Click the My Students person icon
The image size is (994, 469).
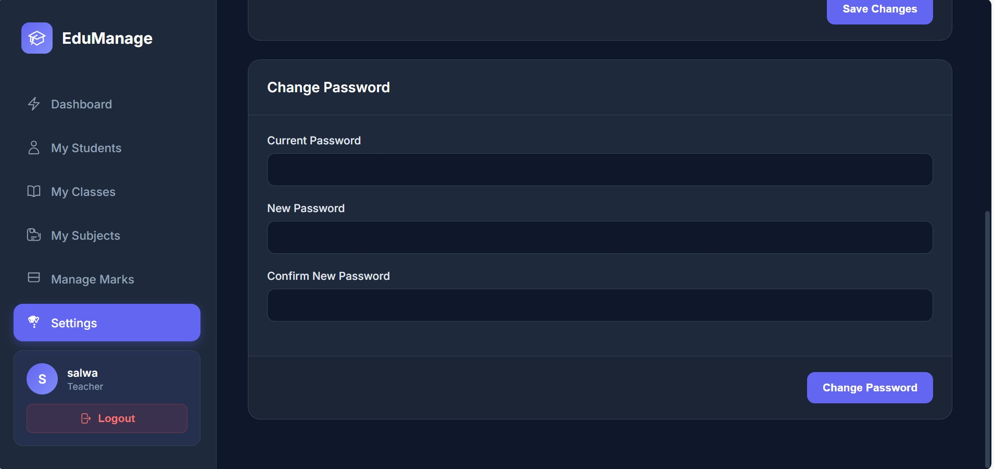(34, 147)
